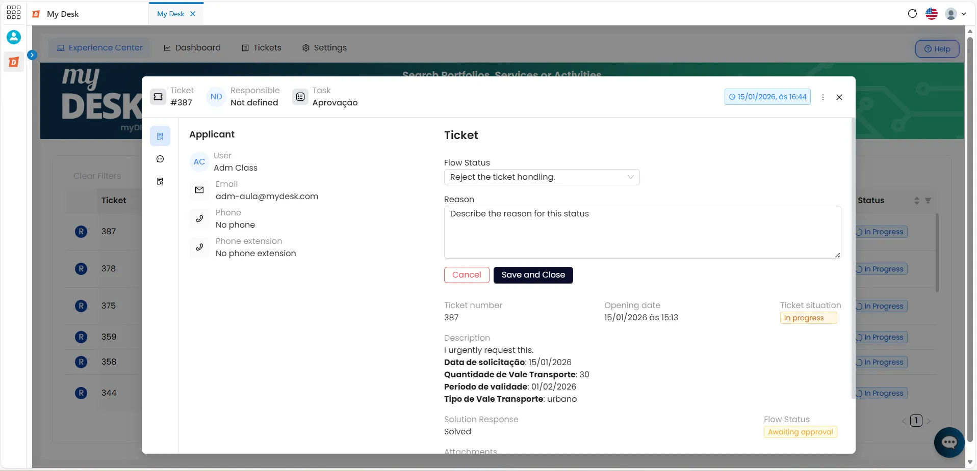The height and width of the screenshot is (471, 977).
Task: Click the AC applicant avatar
Action: click(x=199, y=161)
